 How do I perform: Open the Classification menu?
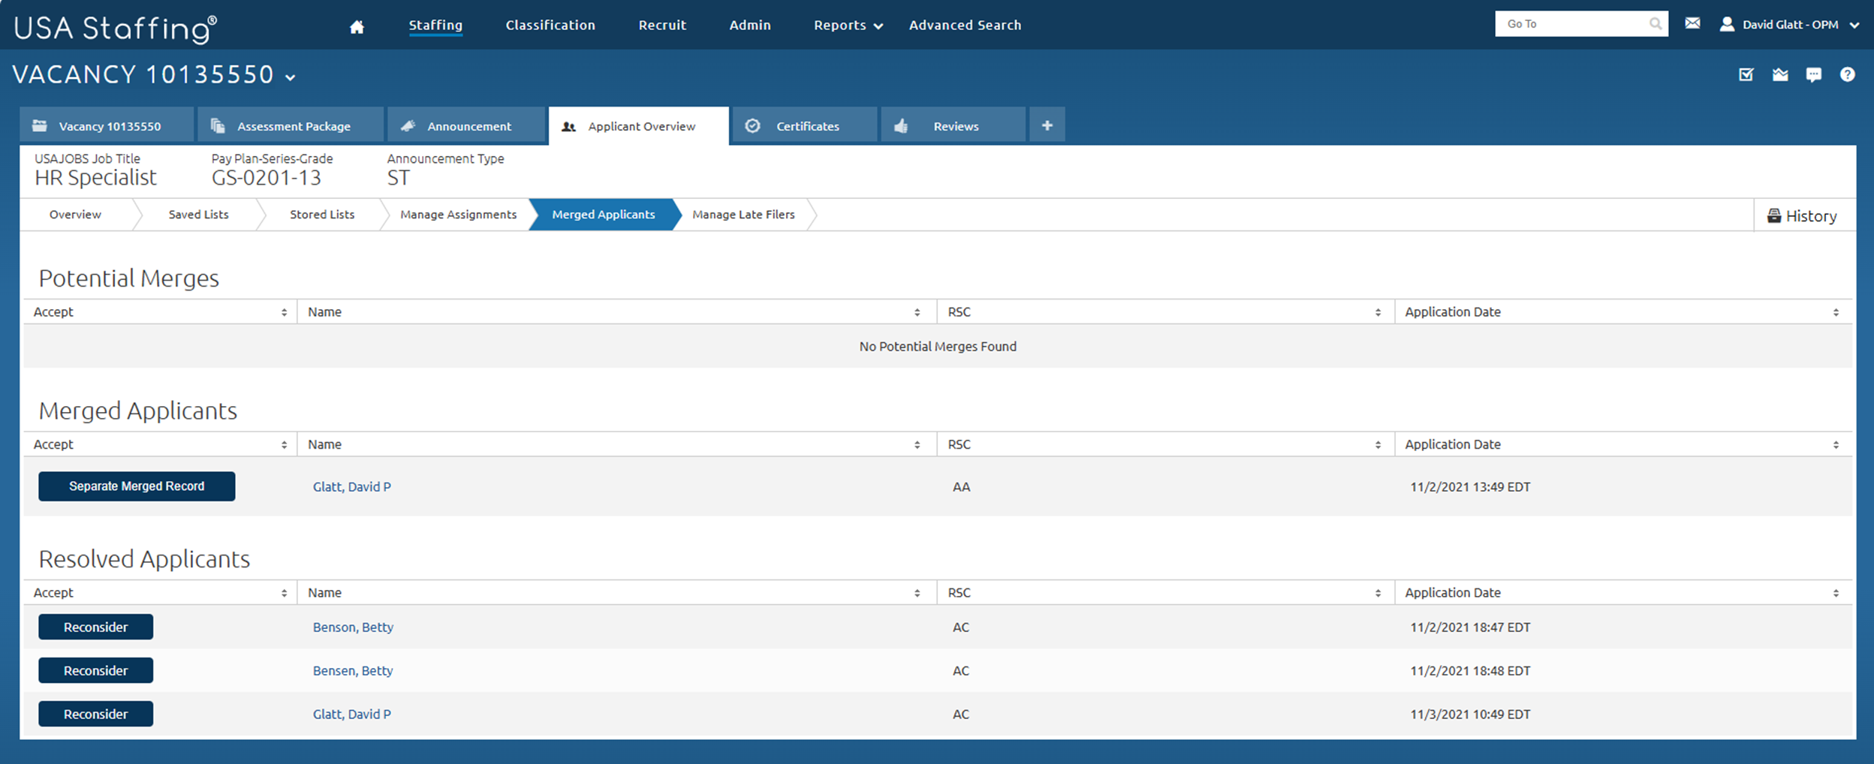pos(550,25)
